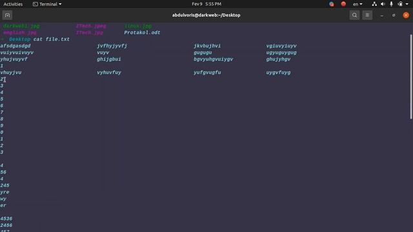The height and width of the screenshot is (232, 413).
Task: Expand the system menu arrow
Action: [407, 5]
